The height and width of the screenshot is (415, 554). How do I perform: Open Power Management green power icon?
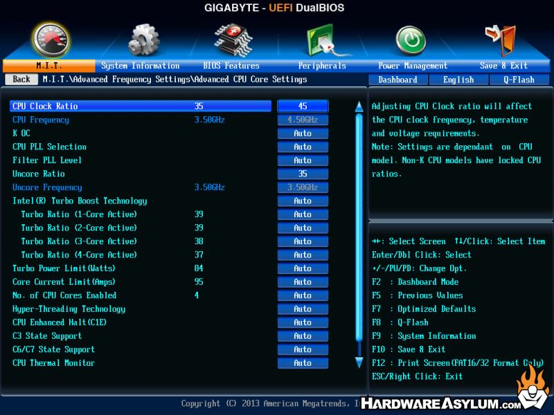(x=411, y=40)
